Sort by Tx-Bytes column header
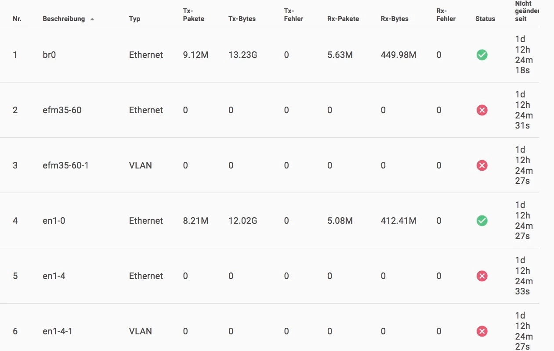 242,19
